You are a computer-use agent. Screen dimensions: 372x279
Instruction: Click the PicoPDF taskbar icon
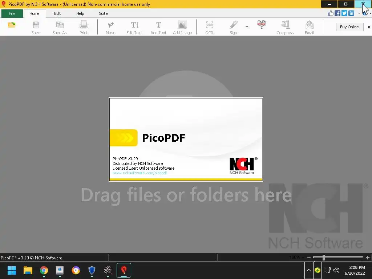[124, 270]
